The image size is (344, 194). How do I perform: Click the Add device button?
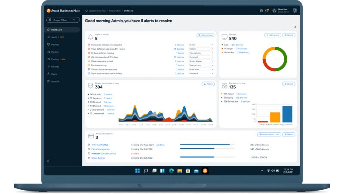pyautogui.click(x=273, y=35)
